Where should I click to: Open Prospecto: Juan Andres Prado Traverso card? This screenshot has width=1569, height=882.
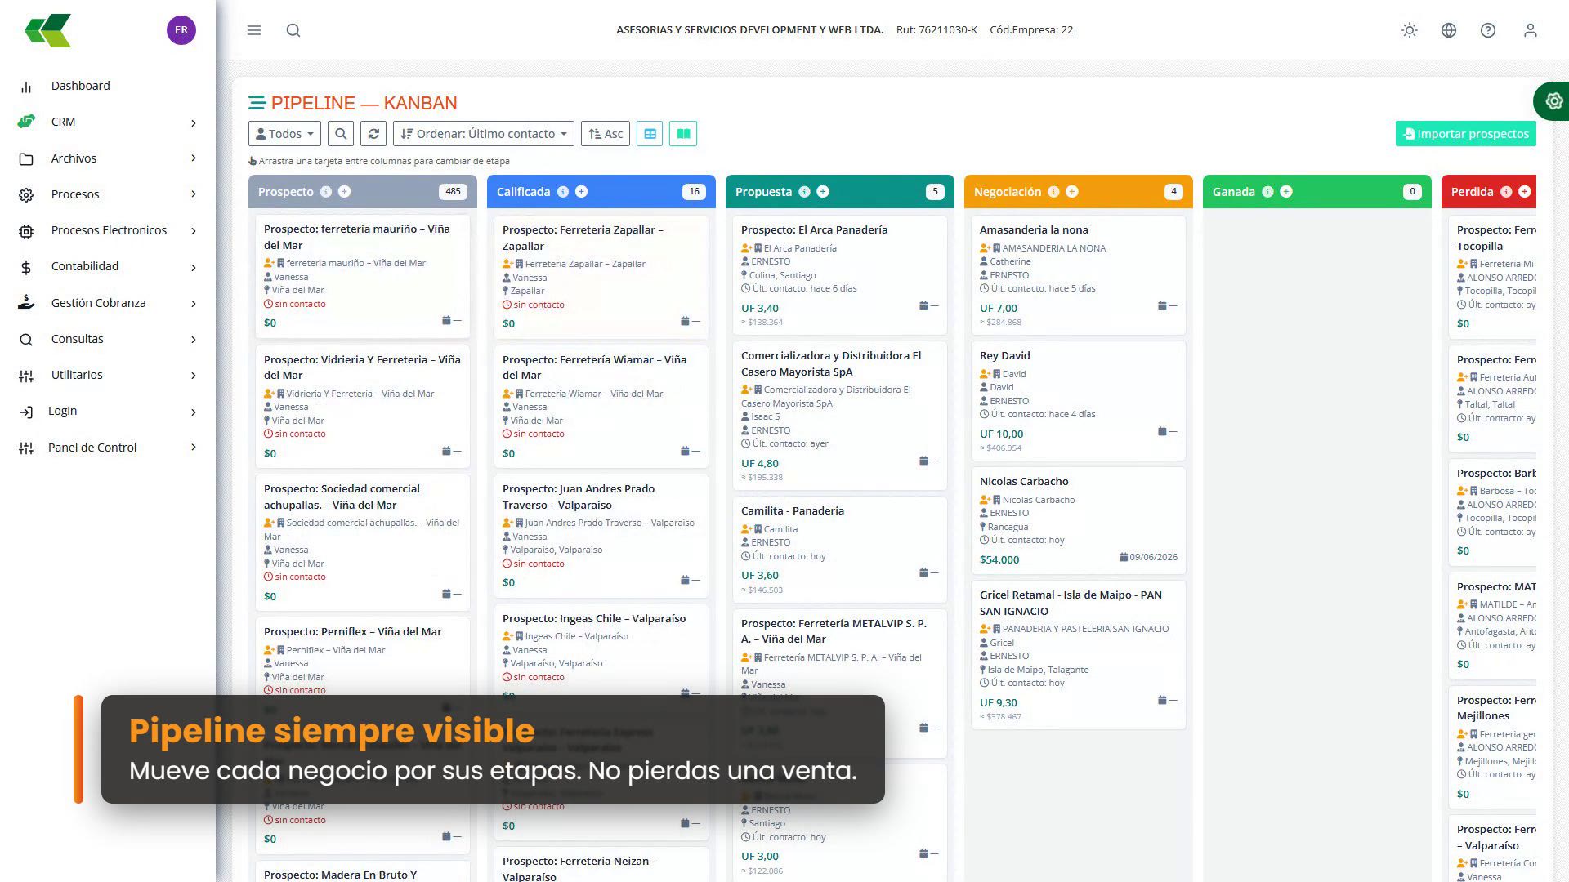pos(601,536)
